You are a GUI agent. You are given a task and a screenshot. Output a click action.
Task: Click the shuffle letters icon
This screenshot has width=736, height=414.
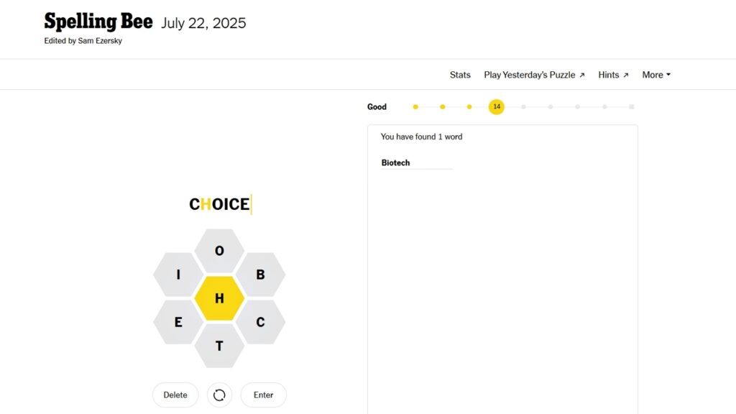(x=219, y=395)
